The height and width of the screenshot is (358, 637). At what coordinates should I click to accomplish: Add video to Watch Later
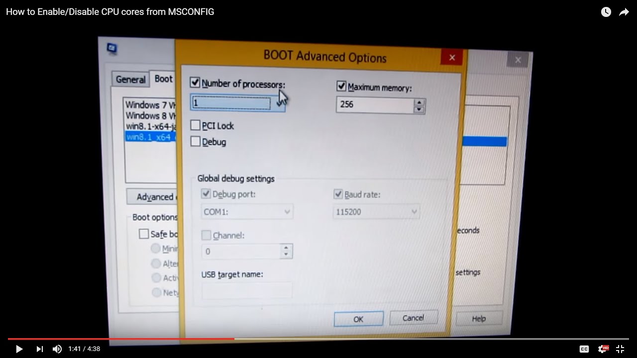(606, 12)
